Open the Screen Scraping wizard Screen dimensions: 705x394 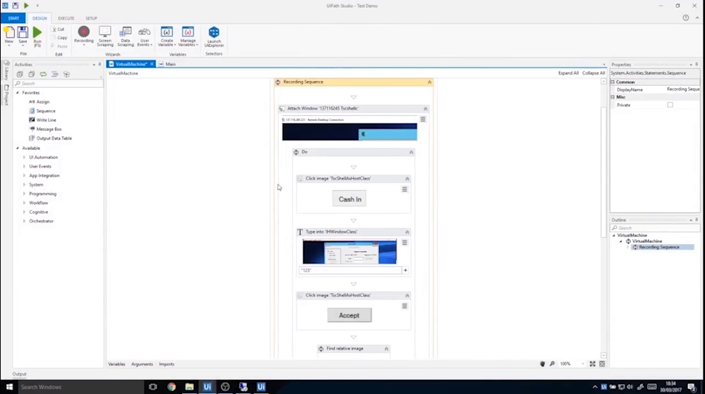point(105,36)
